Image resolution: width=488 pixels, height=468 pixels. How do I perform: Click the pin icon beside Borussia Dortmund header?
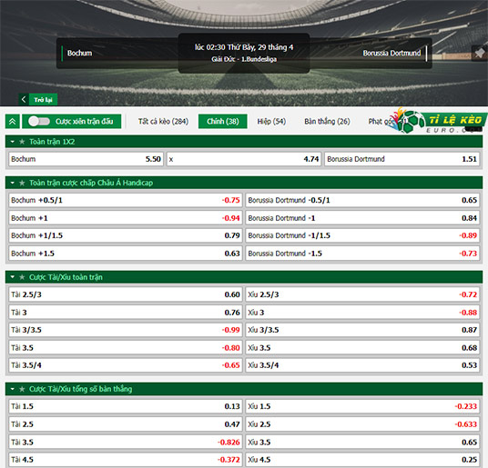[x=479, y=53]
